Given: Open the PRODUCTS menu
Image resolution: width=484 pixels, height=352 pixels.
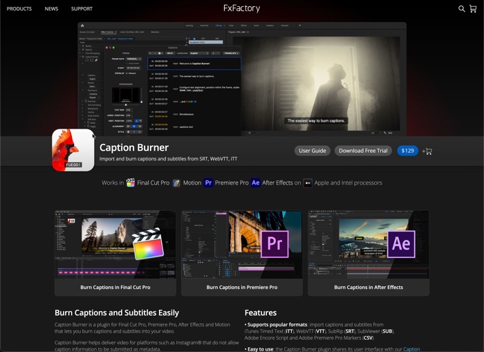Looking at the screenshot, I should pyautogui.click(x=19, y=9).
